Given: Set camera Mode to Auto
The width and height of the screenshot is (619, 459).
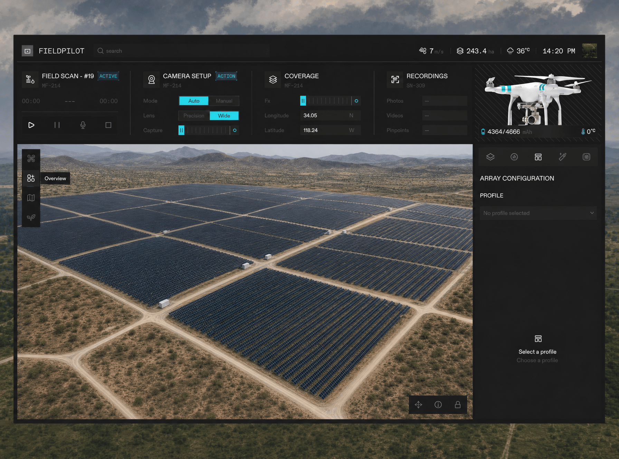Looking at the screenshot, I should pyautogui.click(x=194, y=101).
